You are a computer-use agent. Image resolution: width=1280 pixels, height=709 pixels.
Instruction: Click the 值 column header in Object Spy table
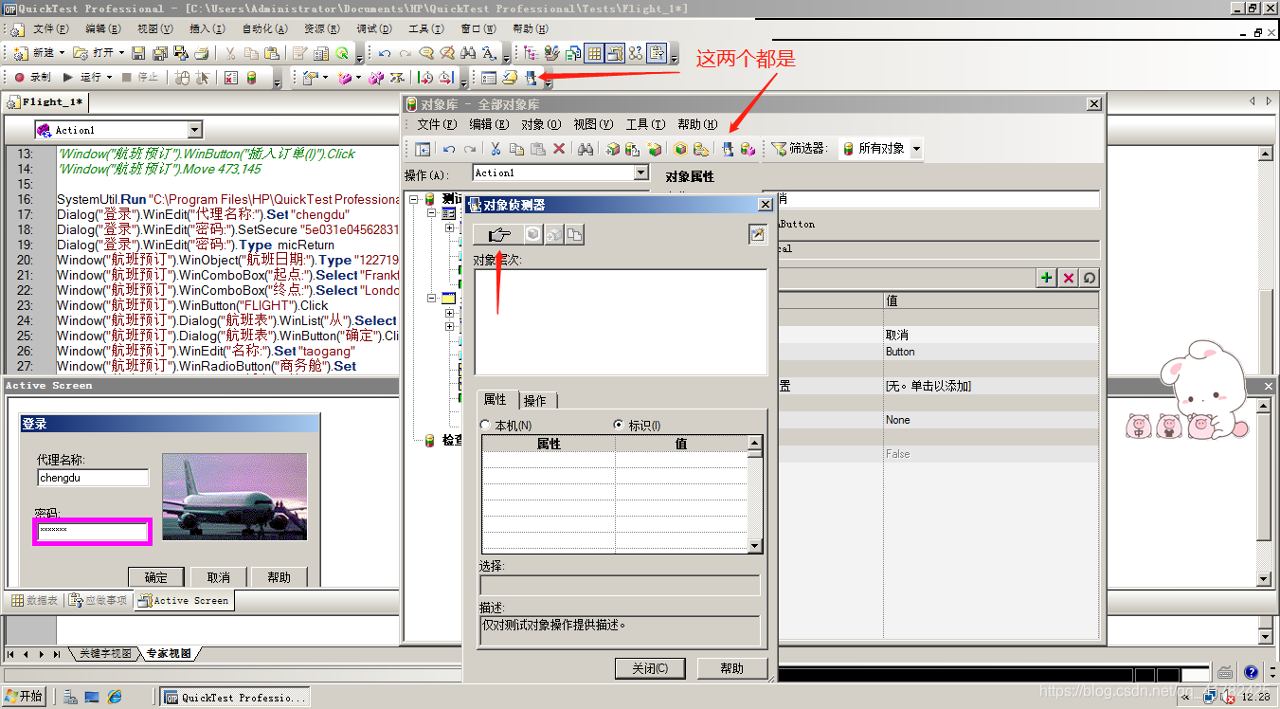click(x=681, y=444)
